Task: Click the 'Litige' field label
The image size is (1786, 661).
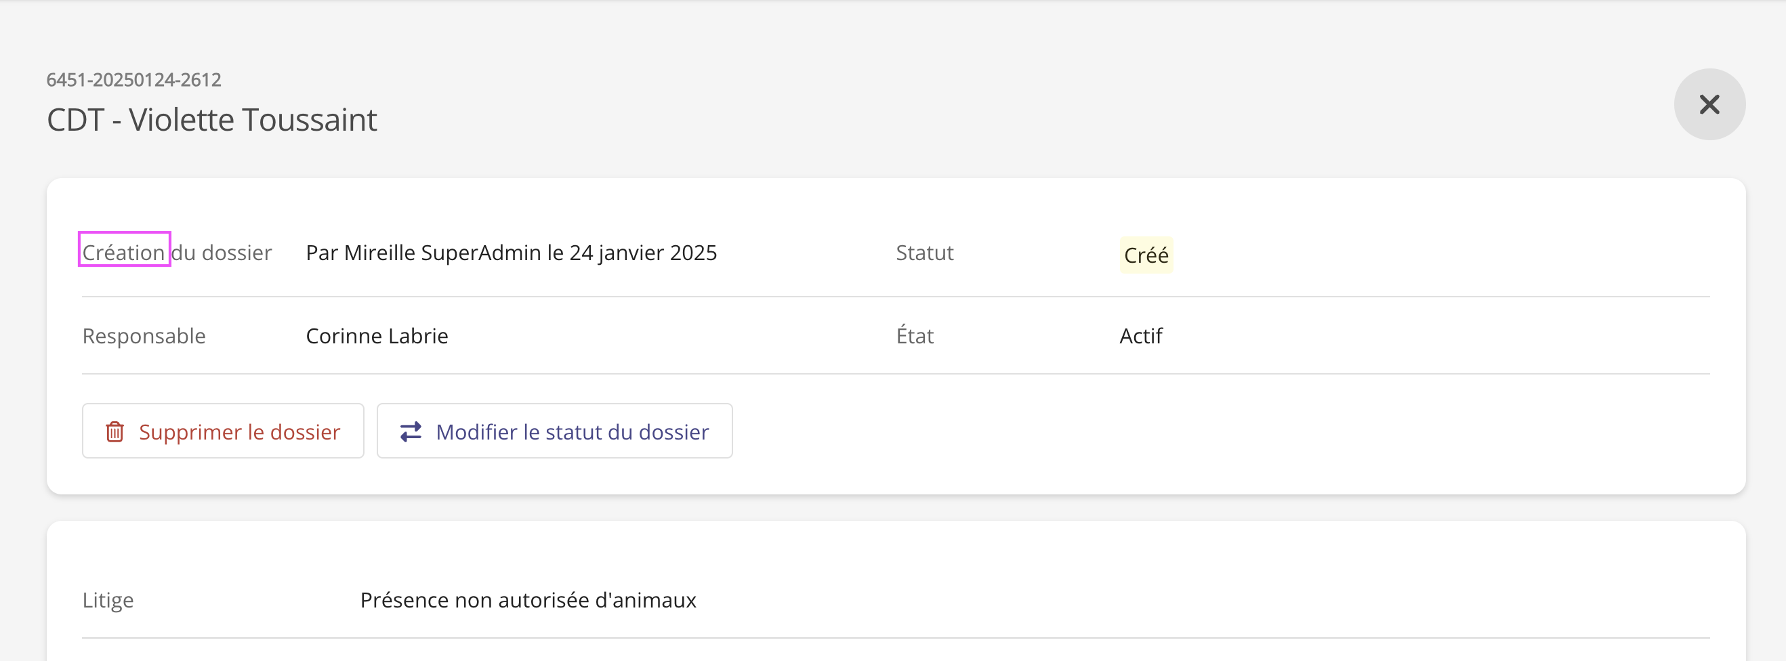Action: point(108,599)
